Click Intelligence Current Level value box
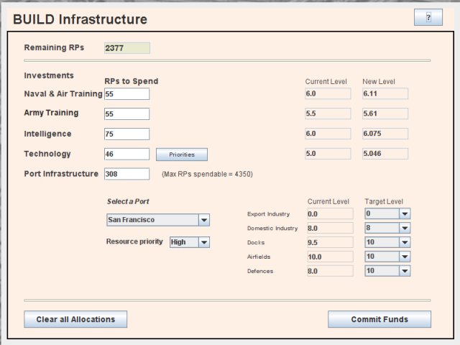This screenshot has width=460, height=345. tap(328, 134)
